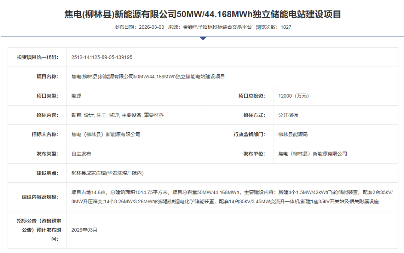Select the project code 2512-141125-89-05-139195
The height and width of the screenshot is (253, 404).
(102, 57)
